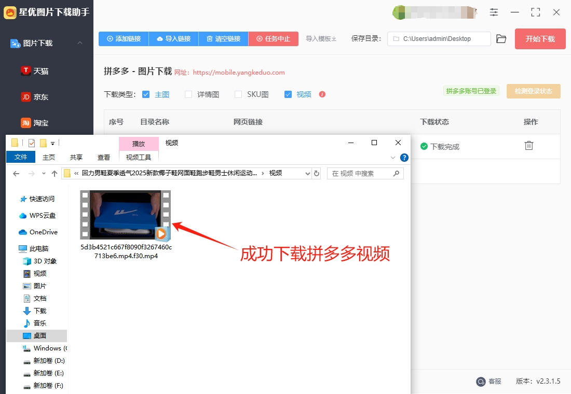Select the 播放 contextual tab
The width and height of the screenshot is (571, 394).
coord(139,144)
